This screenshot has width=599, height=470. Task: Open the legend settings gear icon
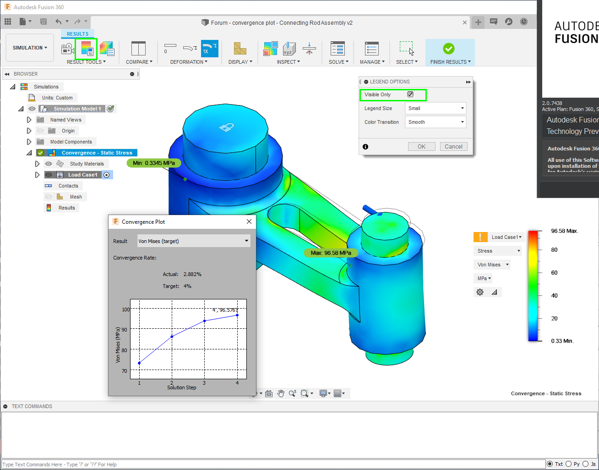pos(479,292)
